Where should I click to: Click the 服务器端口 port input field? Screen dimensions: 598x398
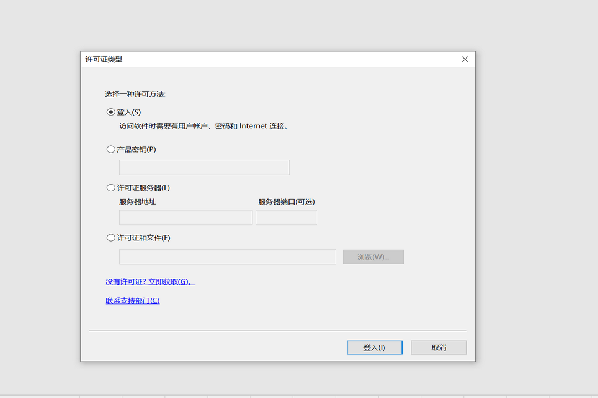286,217
